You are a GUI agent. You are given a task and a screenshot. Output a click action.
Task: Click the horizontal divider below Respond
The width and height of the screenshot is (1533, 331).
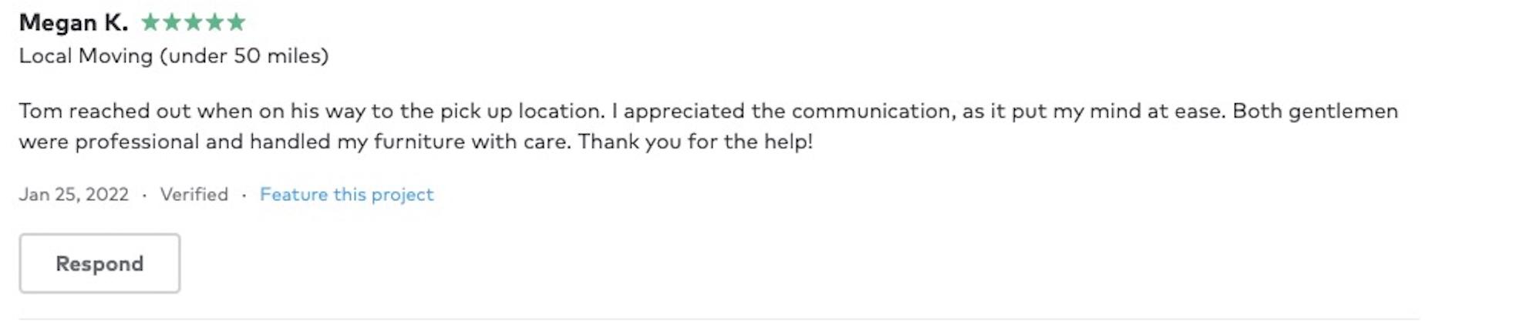pyautogui.click(x=719, y=319)
